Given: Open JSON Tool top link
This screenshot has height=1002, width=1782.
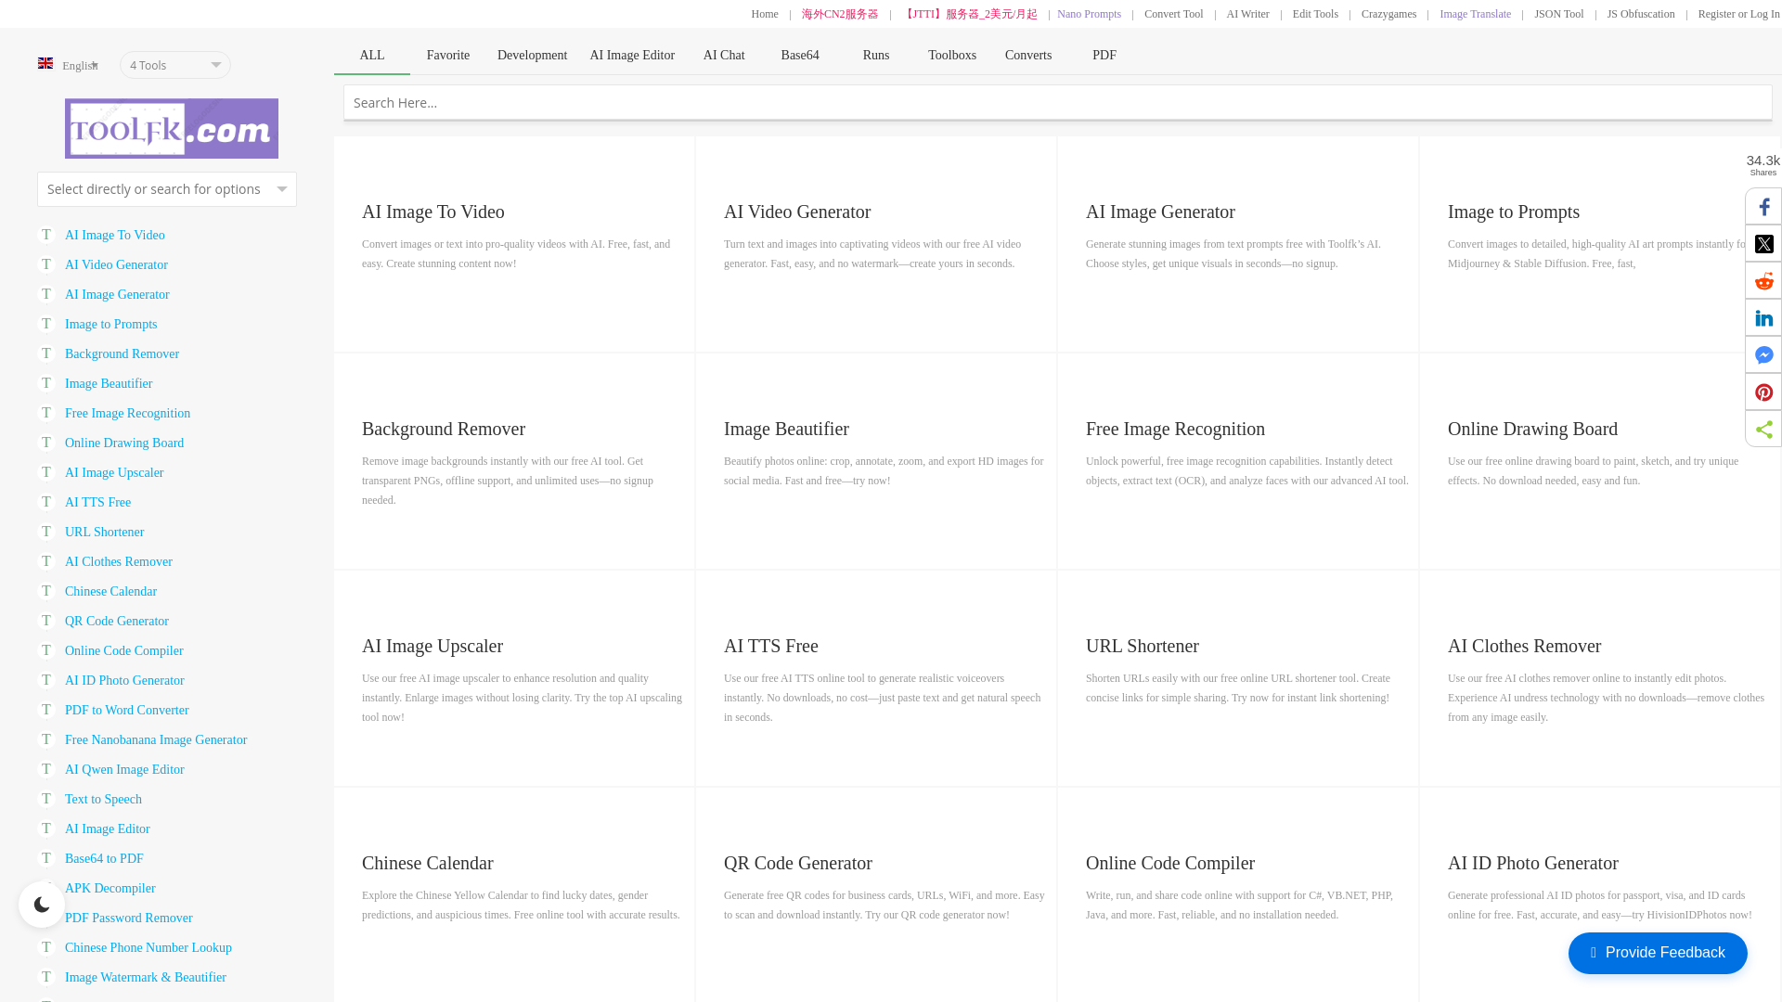Looking at the screenshot, I should click(x=1558, y=14).
